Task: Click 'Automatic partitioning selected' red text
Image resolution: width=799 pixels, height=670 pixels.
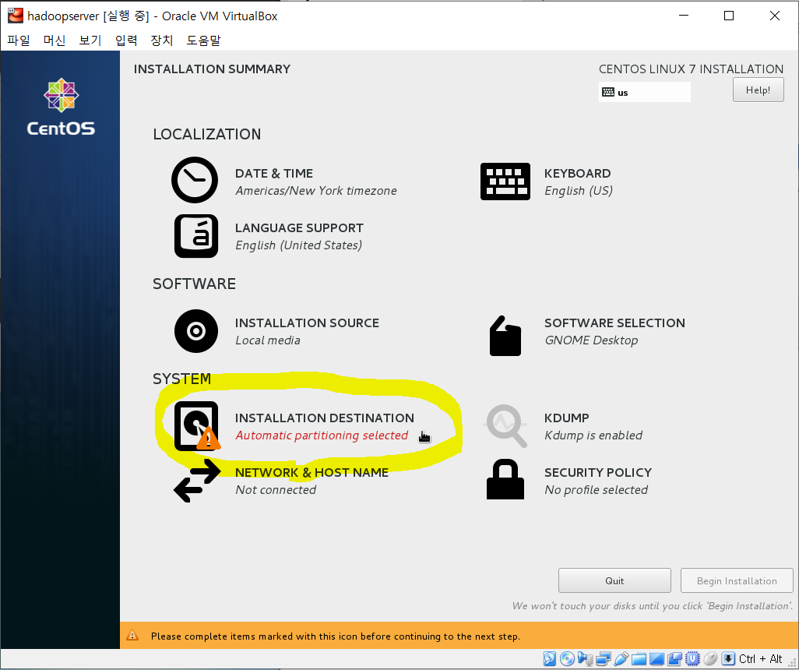Action: pos(322,436)
